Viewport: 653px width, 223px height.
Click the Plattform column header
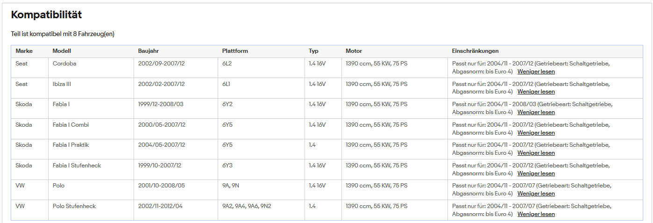235,51
